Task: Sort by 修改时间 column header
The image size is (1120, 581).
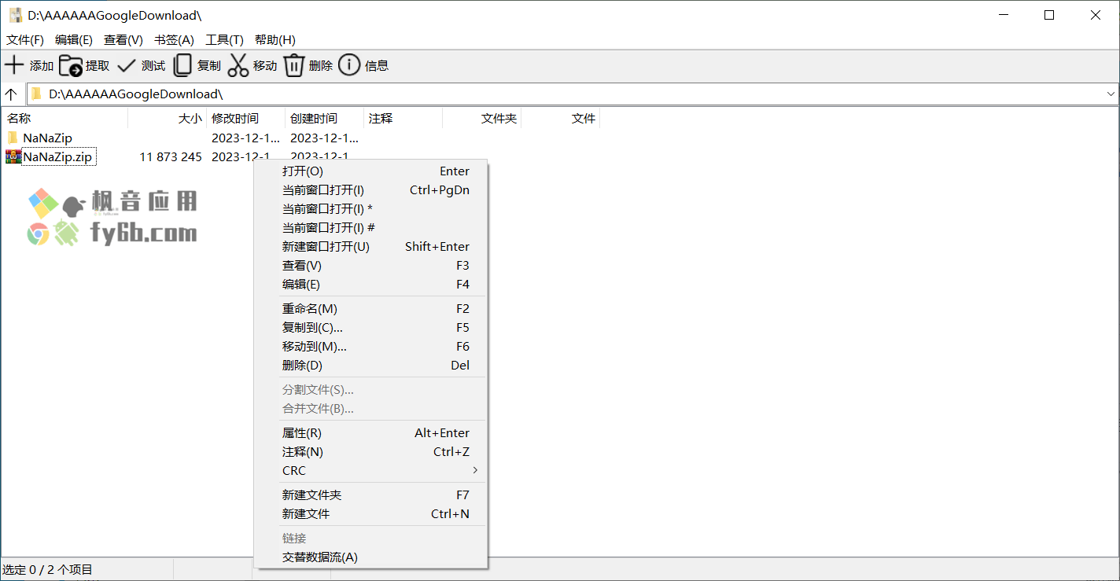Action: pyautogui.click(x=245, y=118)
